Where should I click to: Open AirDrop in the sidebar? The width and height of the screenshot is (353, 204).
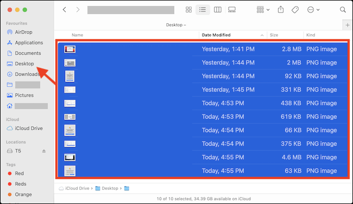coord(20,32)
